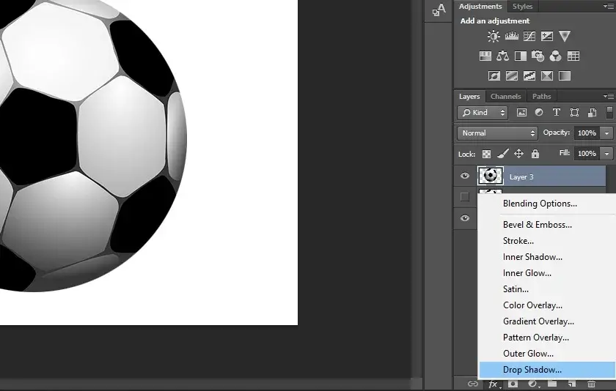The image size is (616, 391).
Task: Click the Opacity value field
Action: coord(587,133)
